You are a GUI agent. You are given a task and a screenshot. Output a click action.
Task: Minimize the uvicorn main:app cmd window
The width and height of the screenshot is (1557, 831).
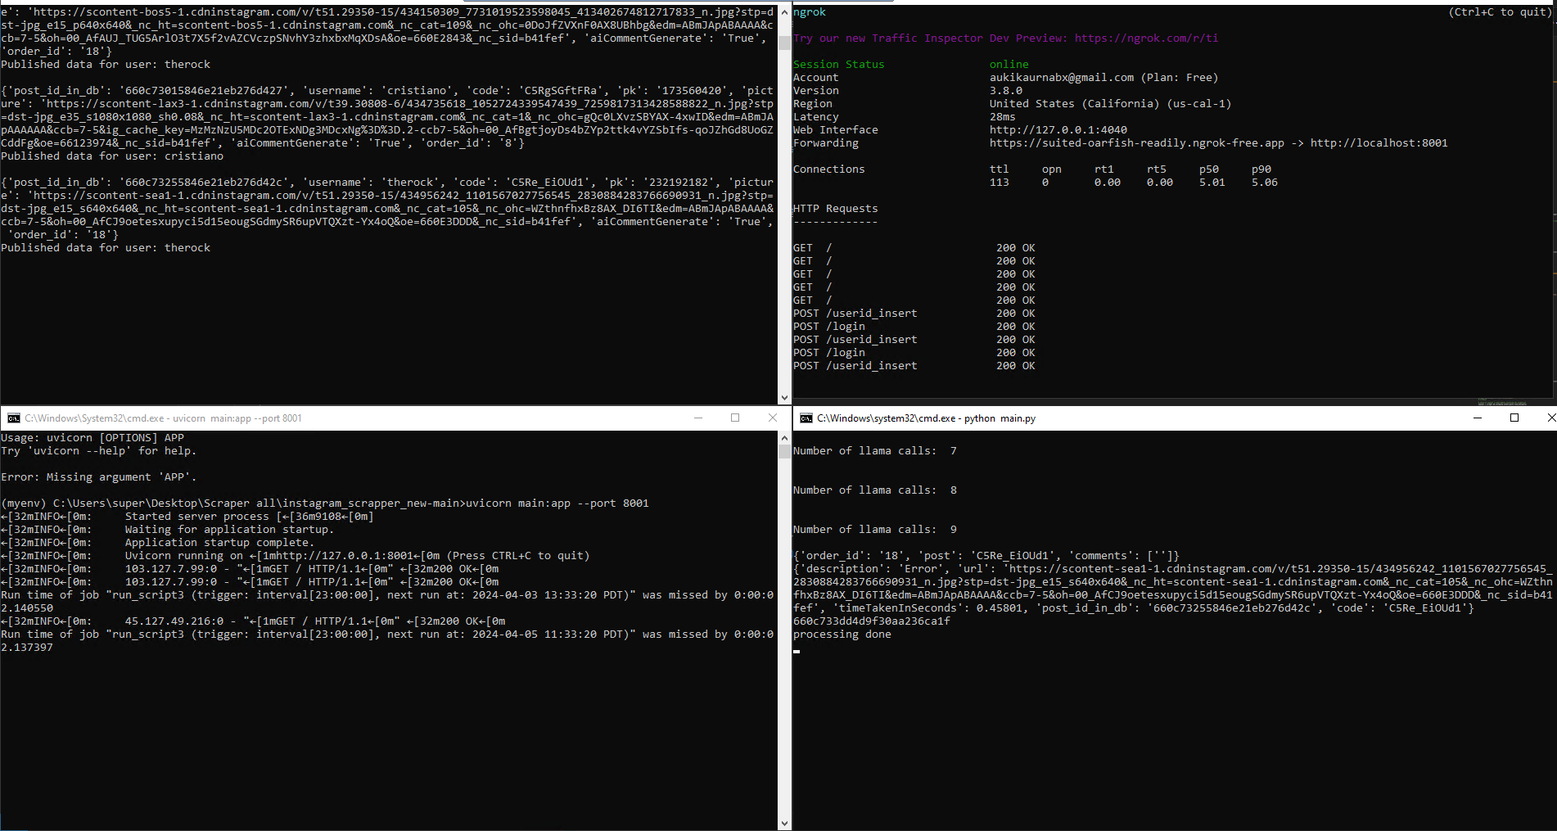click(x=698, y=418)
